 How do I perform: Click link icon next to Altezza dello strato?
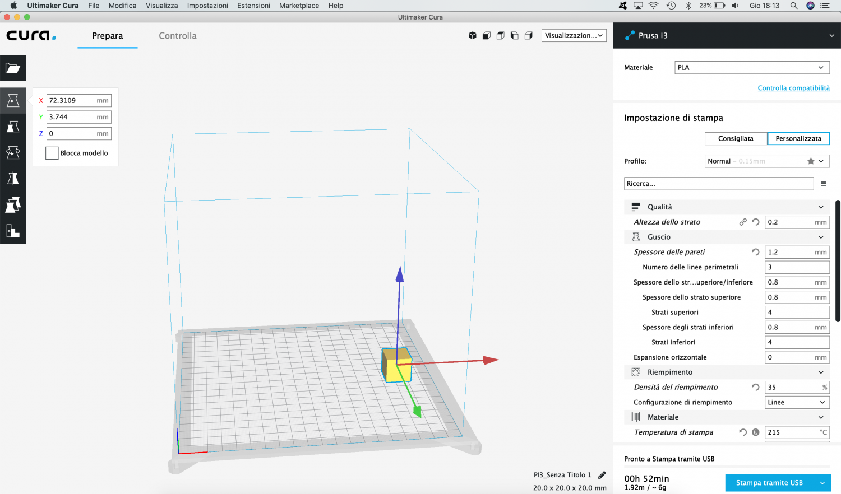tap(743, 222)
